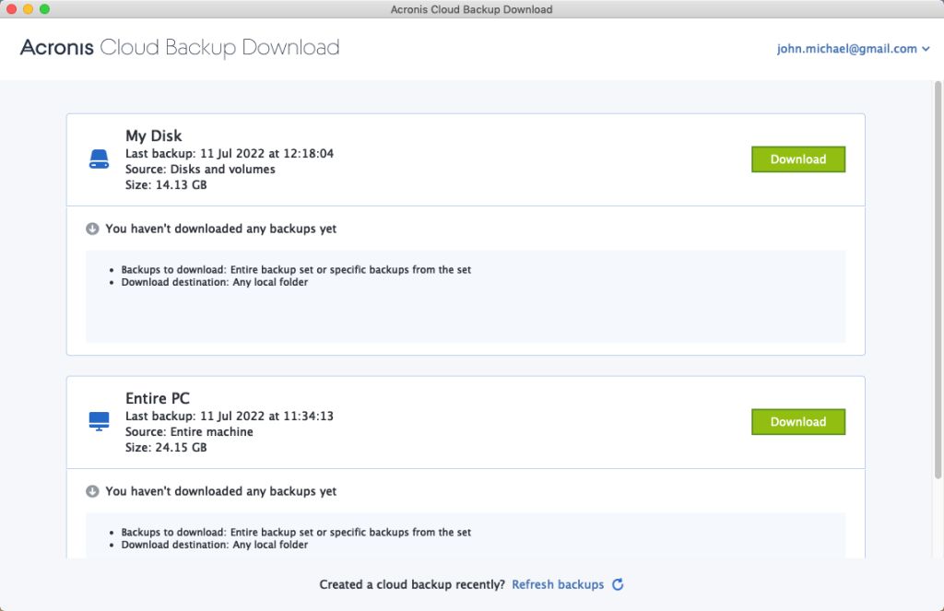Expand Entire PC's "You haven't downloaded" status line
This screenshot has height=611, width=944.
pos(220,491)
